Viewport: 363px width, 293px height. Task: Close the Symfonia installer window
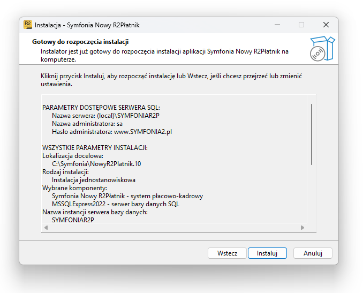pos(326,25)
